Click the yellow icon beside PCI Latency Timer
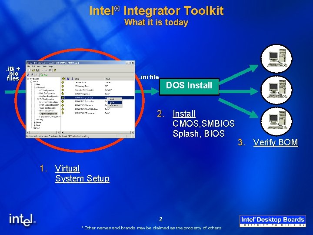The image size is (313, 235). pos(63,86)
